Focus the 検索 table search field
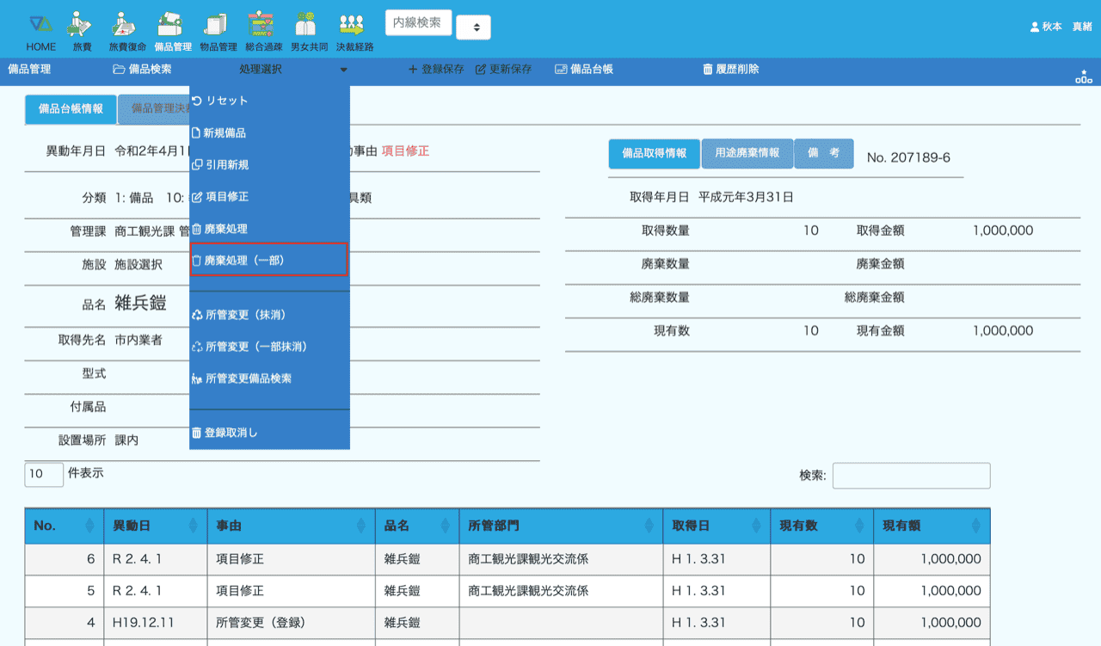This screenshot has height=646, width=1101. [911, 476]
